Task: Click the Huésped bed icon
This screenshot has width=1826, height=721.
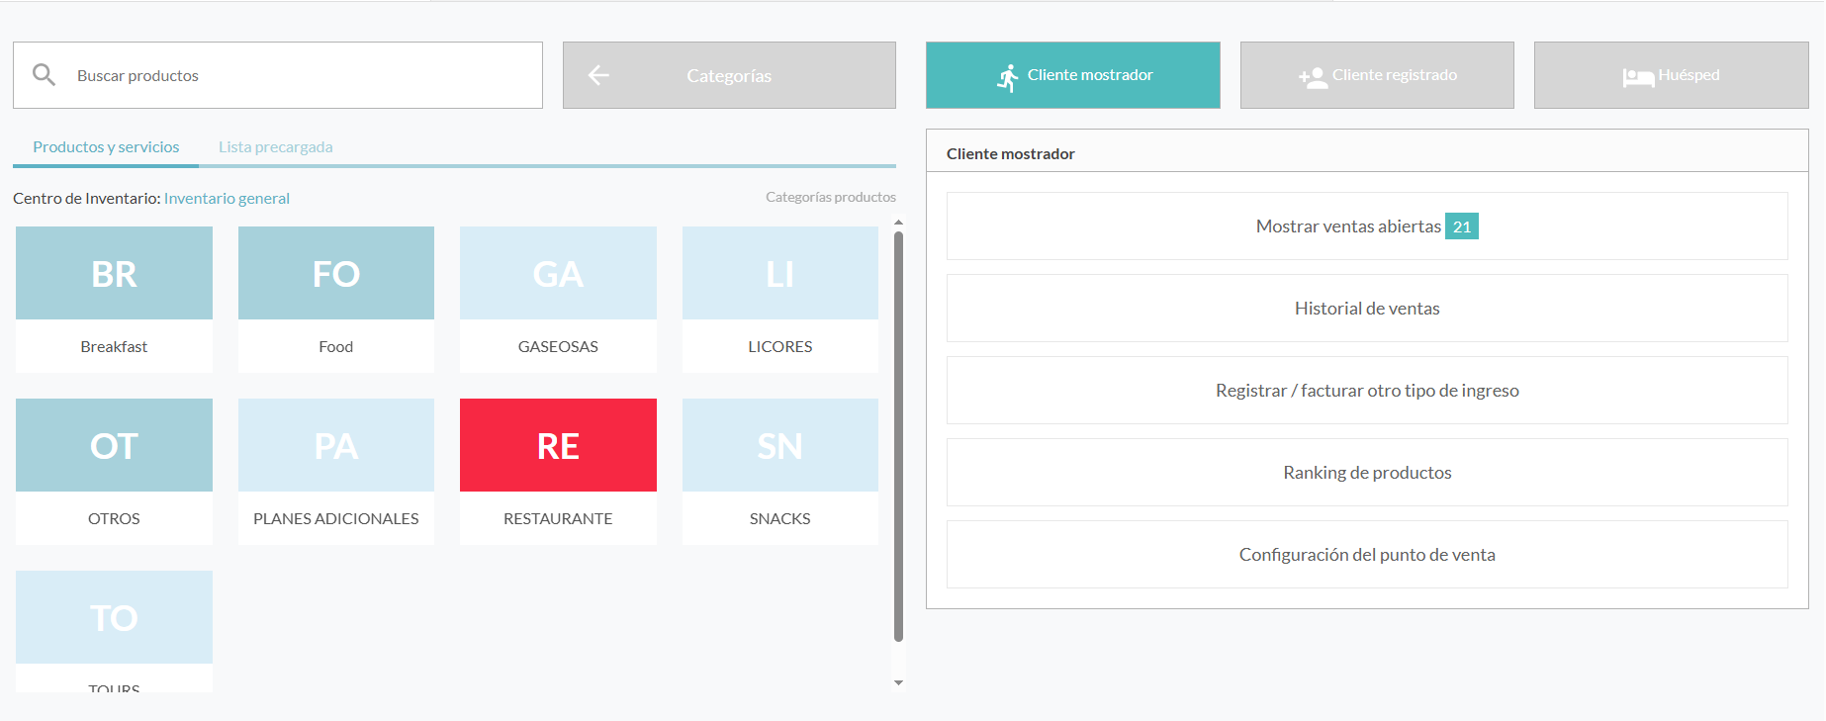Action: (1637, 77)
